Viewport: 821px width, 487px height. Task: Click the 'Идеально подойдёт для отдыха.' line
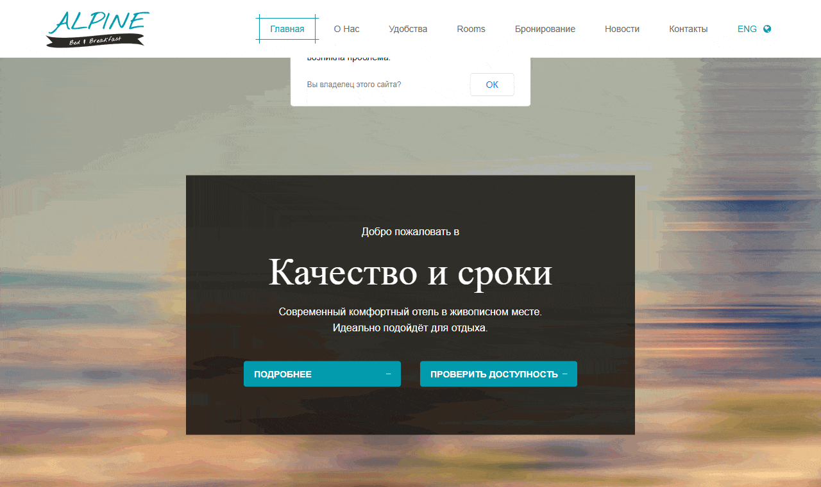[x=410, y=328]
